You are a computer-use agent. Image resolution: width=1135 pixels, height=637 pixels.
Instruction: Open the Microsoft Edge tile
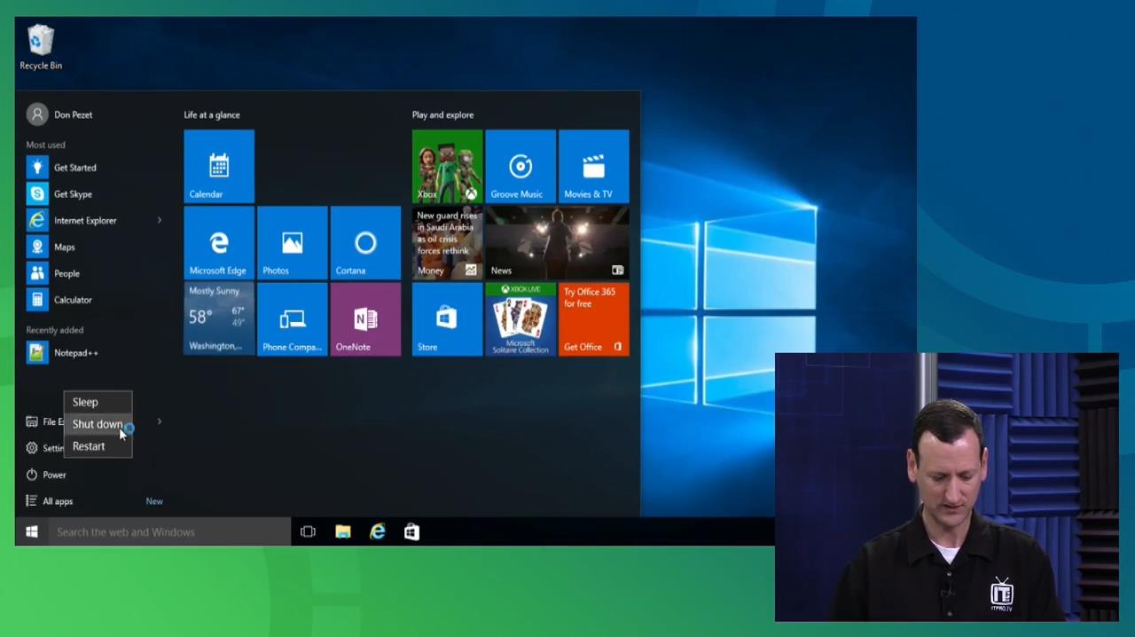point(219,243)
